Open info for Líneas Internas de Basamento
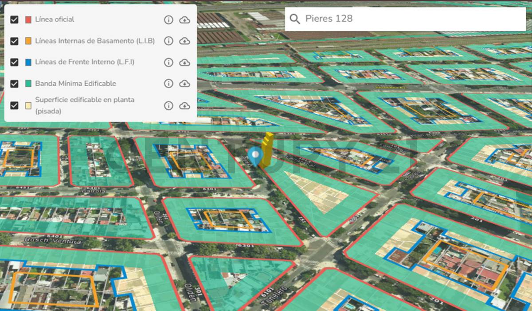The image size is (532, 311). [x=168, y=41]
